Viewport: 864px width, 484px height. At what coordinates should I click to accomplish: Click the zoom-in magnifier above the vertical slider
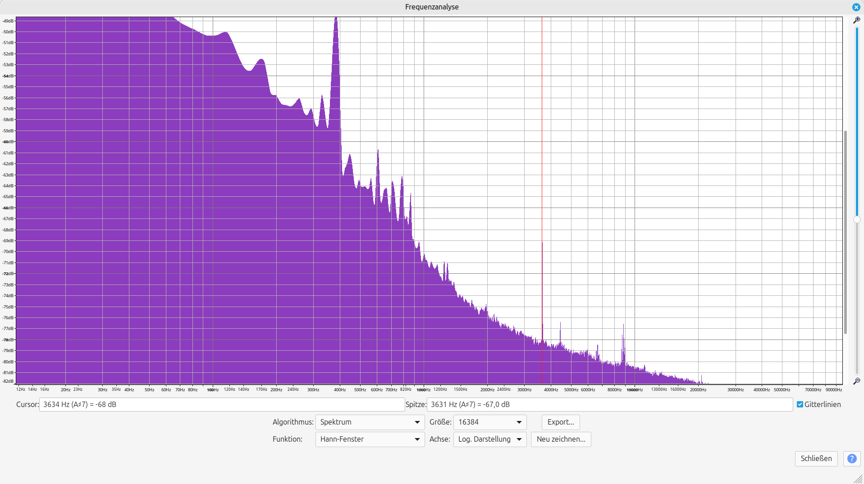[856, 20]
